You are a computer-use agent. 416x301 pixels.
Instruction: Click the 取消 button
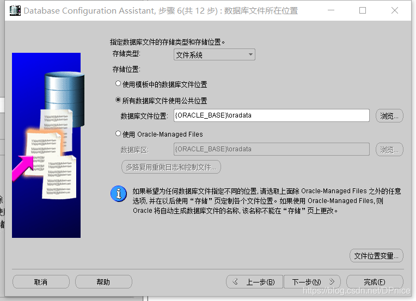coord(41,281)
